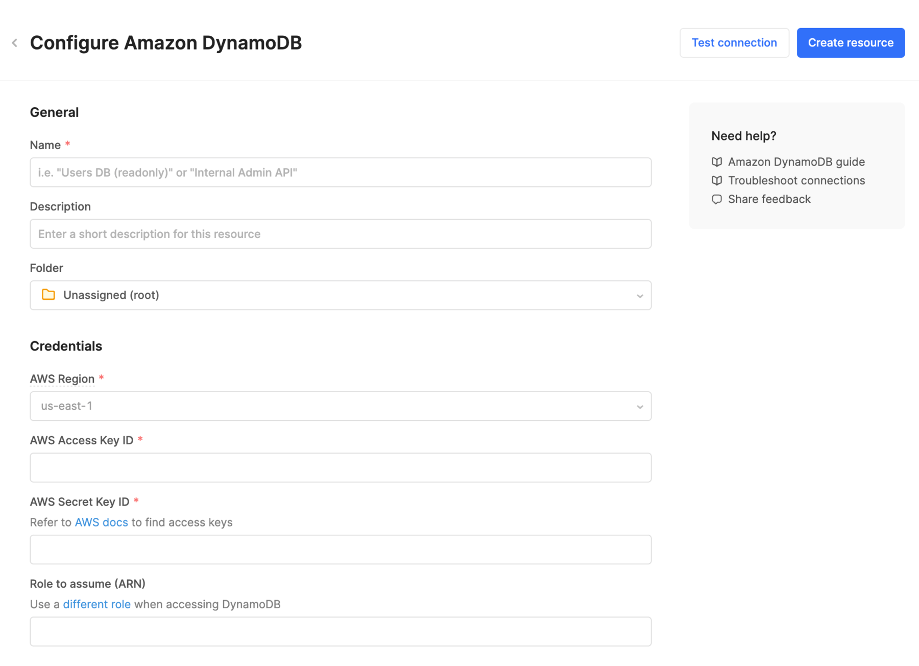Click into the Description text field
The width and height of the screenshot is (919, 666).
[x=341, y=234]
